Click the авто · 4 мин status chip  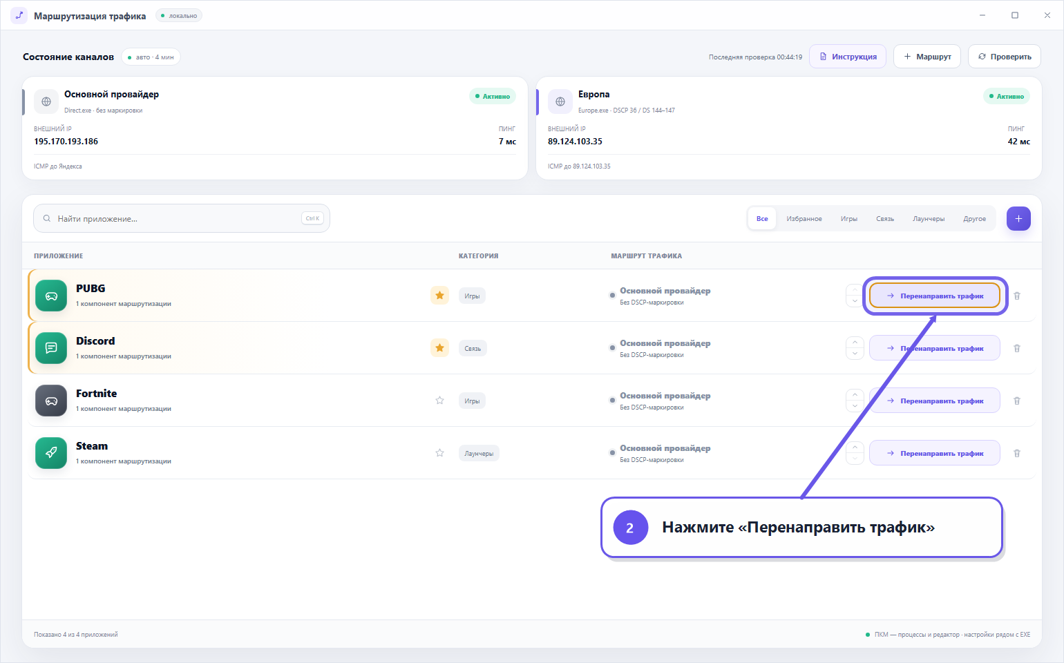[151, 57]
